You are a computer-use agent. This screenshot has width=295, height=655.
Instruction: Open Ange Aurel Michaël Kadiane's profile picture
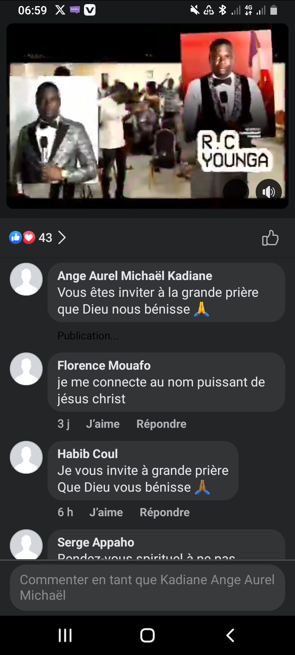(x=26, y=279)
